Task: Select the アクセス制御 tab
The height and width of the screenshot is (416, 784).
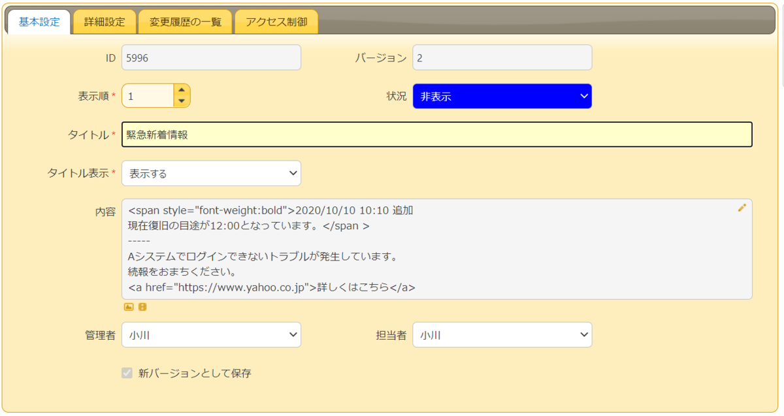Action: 276,21
